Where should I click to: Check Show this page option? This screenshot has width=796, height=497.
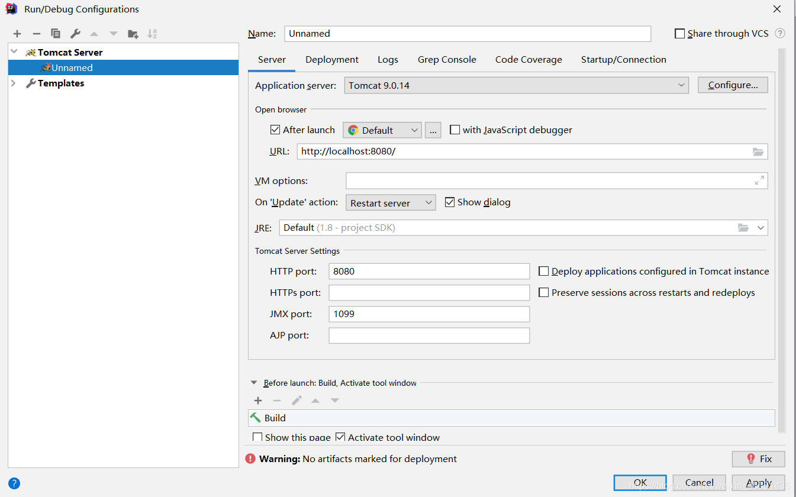(x=257, y=437)
